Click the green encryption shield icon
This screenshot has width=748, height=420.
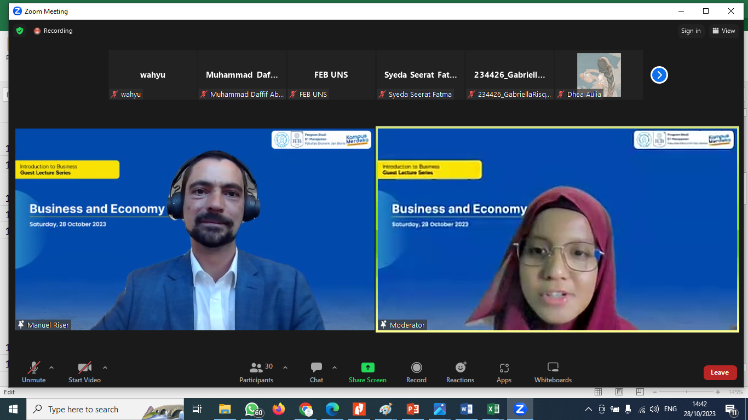tap(20, 31)
